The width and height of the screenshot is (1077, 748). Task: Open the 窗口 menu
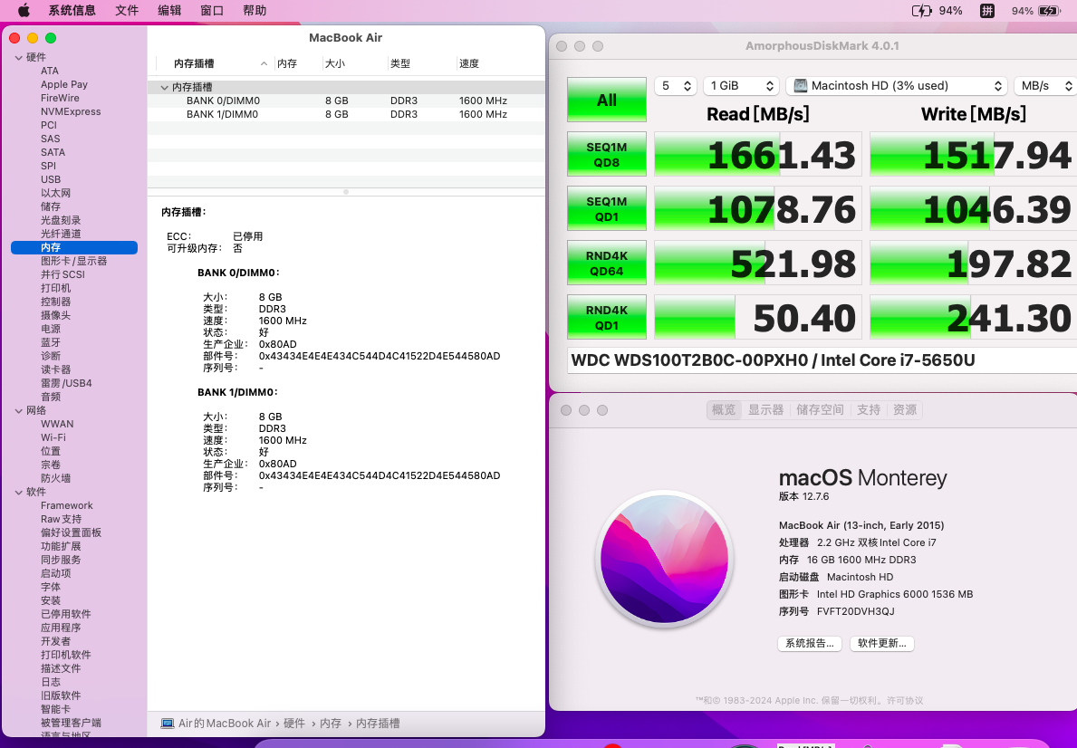point(212,10)
